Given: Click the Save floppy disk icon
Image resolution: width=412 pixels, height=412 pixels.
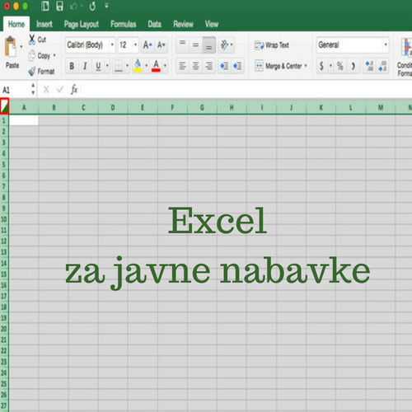Looking at the screenshot, I should pos(59,6).
